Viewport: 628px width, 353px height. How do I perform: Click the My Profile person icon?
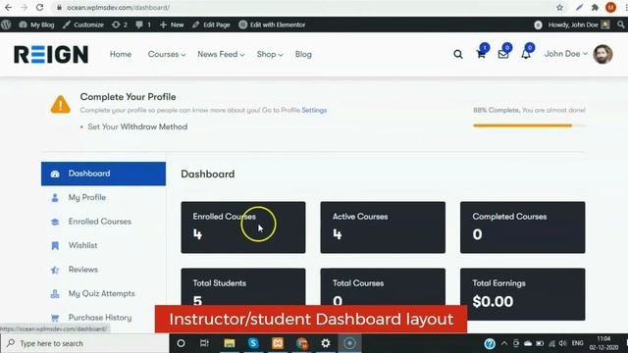pyautogui.click(x=55, y=198)
